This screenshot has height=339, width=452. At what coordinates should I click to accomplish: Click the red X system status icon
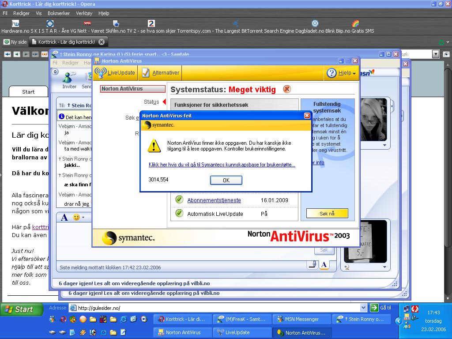coord(287,89)
